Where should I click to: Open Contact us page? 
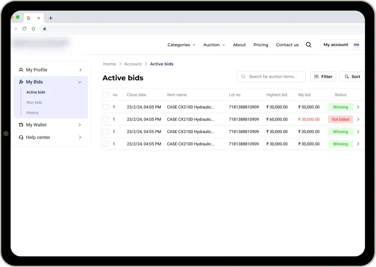pos(287,45)
